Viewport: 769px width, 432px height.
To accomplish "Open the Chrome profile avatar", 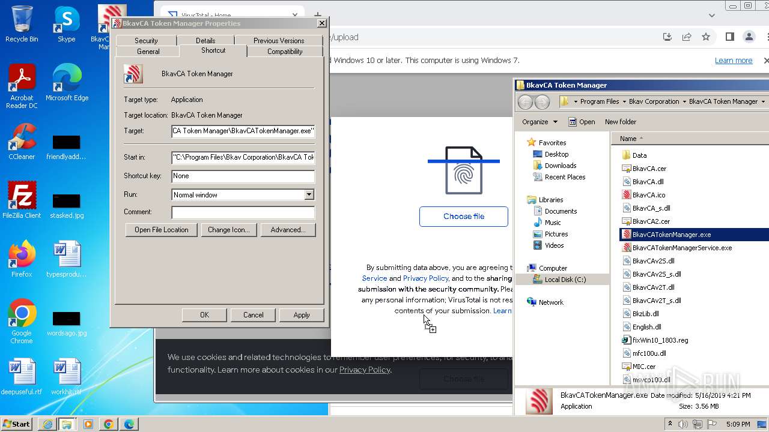I will pos(749,37).
